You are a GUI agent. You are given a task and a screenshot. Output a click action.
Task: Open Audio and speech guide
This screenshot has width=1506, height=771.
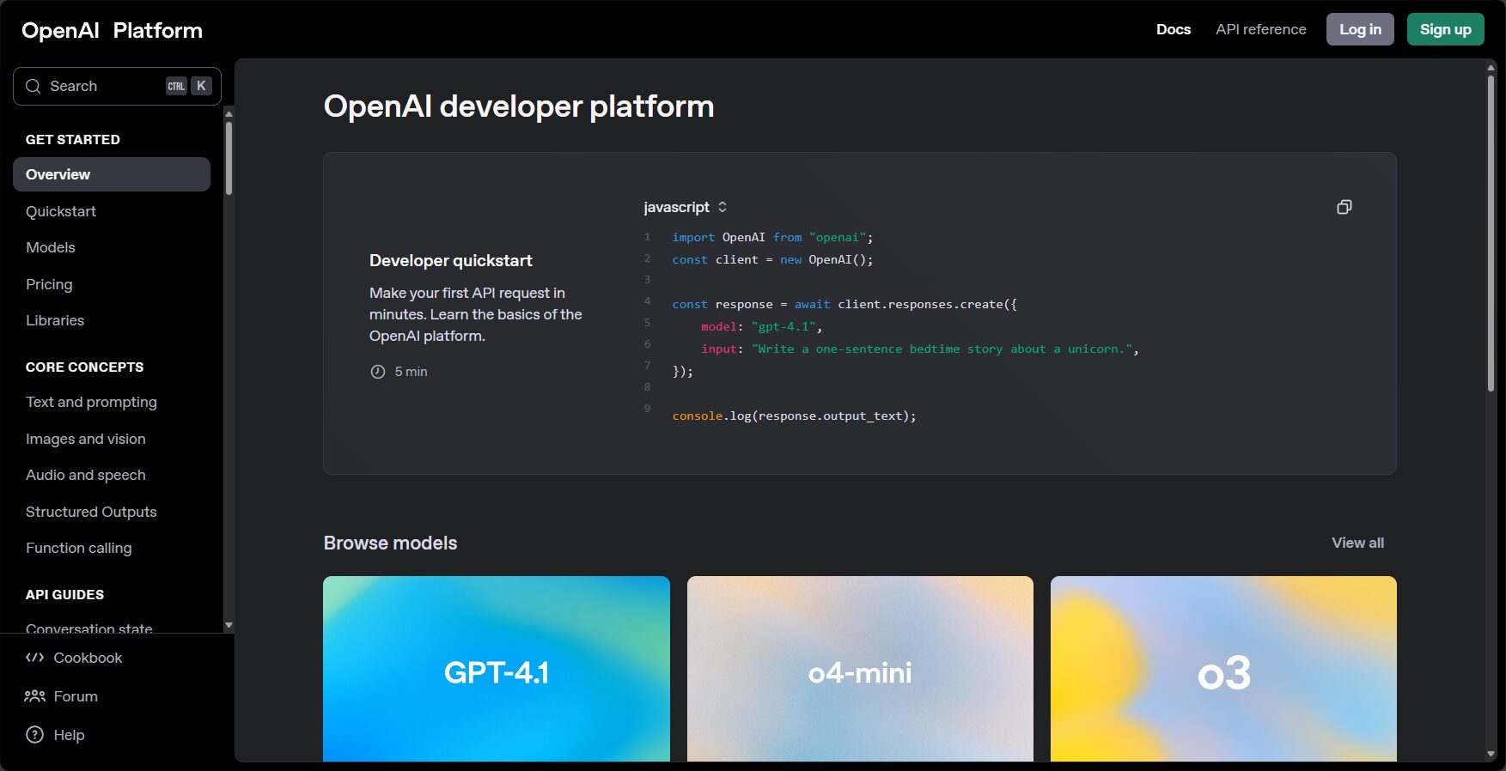click(86, 475)
